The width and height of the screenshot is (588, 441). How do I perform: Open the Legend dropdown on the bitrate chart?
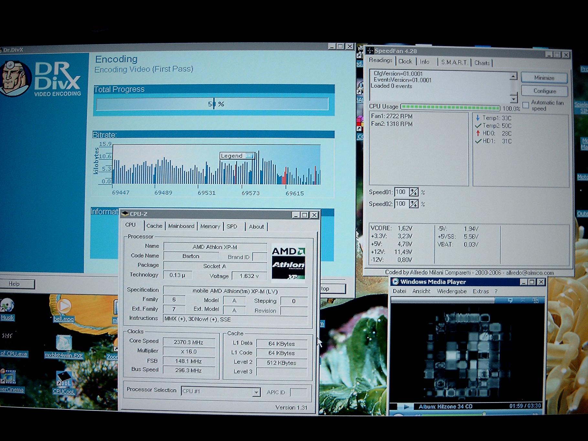click(250, 156)
